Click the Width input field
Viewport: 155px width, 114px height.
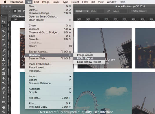coord(101,11)
